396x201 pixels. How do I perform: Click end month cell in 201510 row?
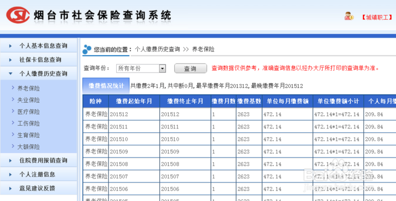pos(185,139)
